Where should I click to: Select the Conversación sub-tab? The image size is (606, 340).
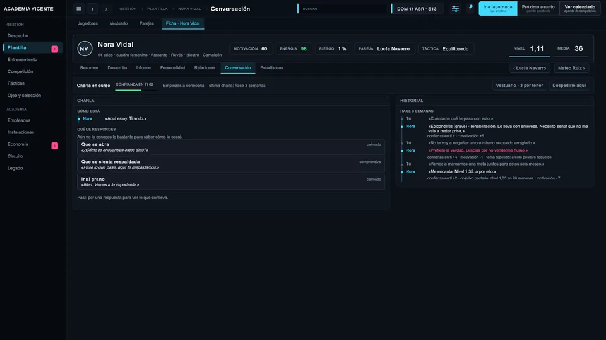click(x=238, y=68)
